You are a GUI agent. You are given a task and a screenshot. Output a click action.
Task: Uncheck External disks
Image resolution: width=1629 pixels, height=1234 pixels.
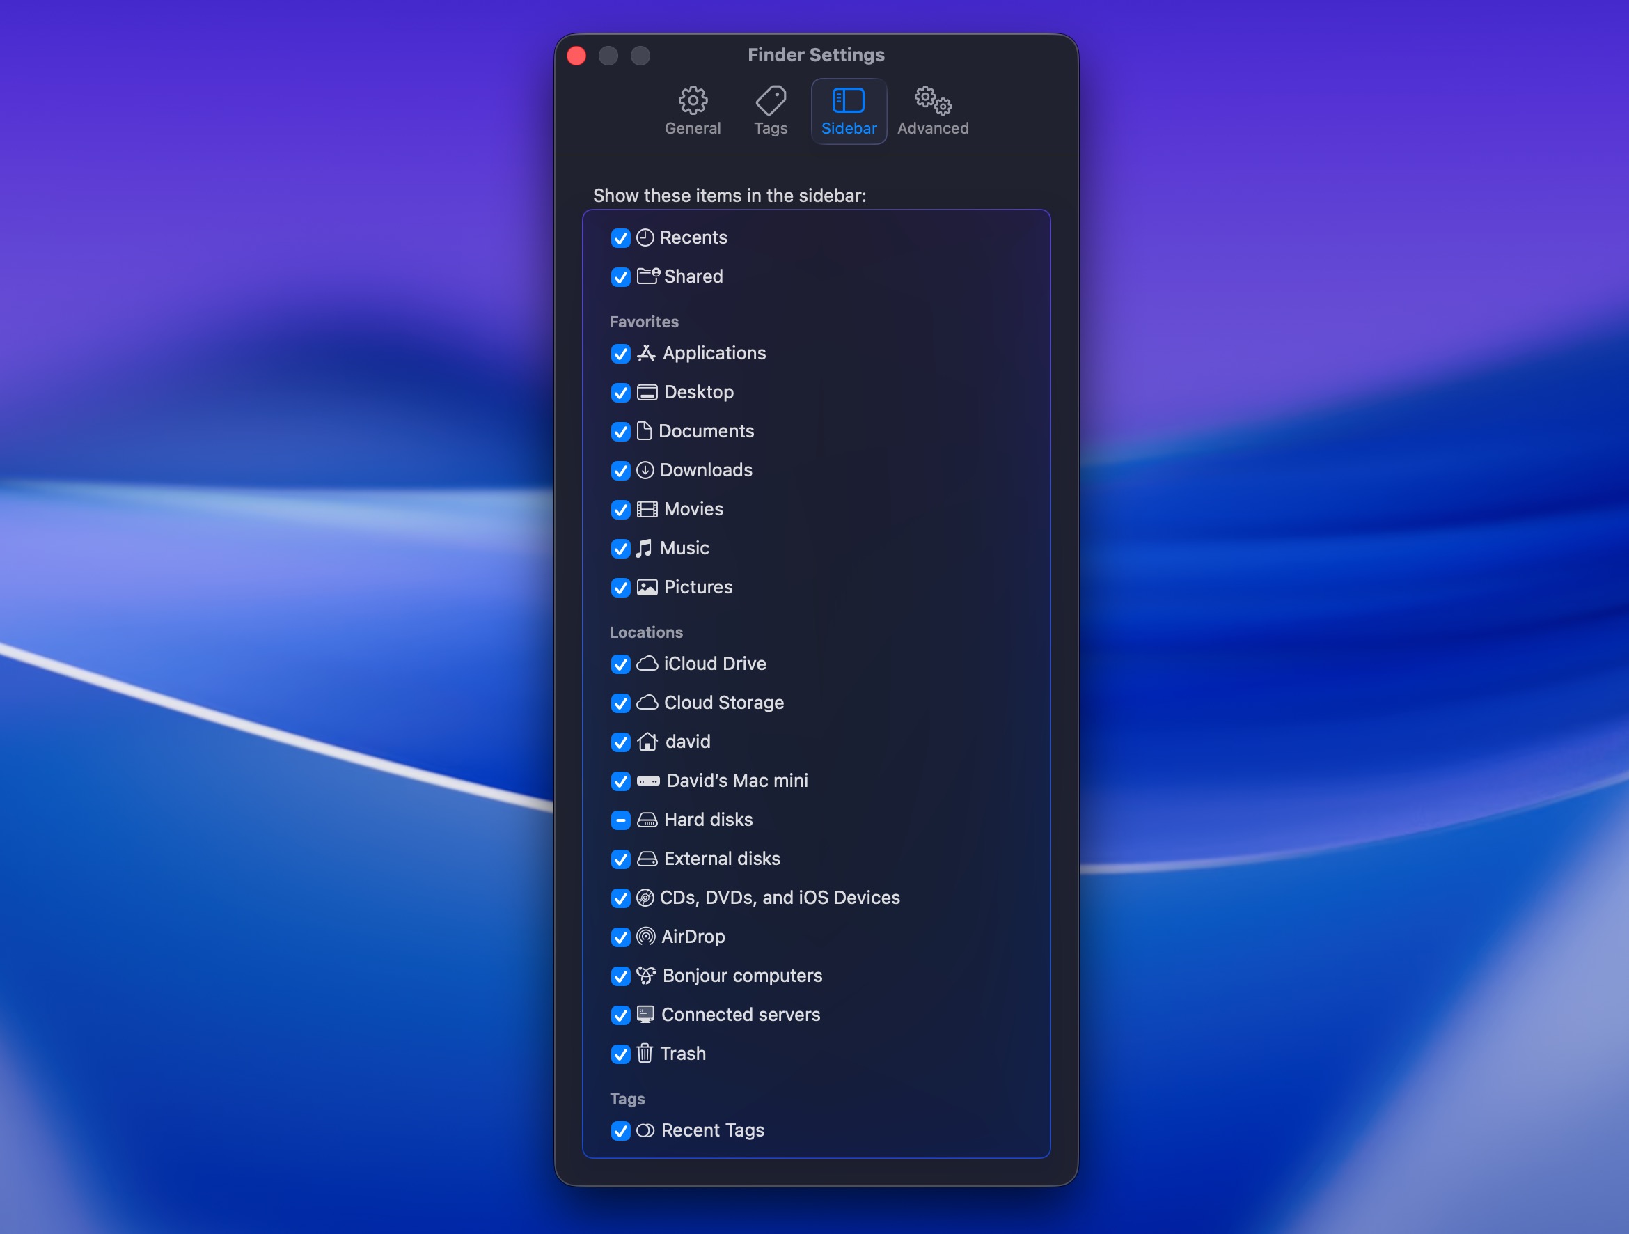point(621,859)
